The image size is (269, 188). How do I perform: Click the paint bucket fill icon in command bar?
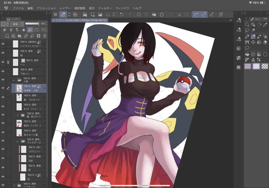(154, 15)
